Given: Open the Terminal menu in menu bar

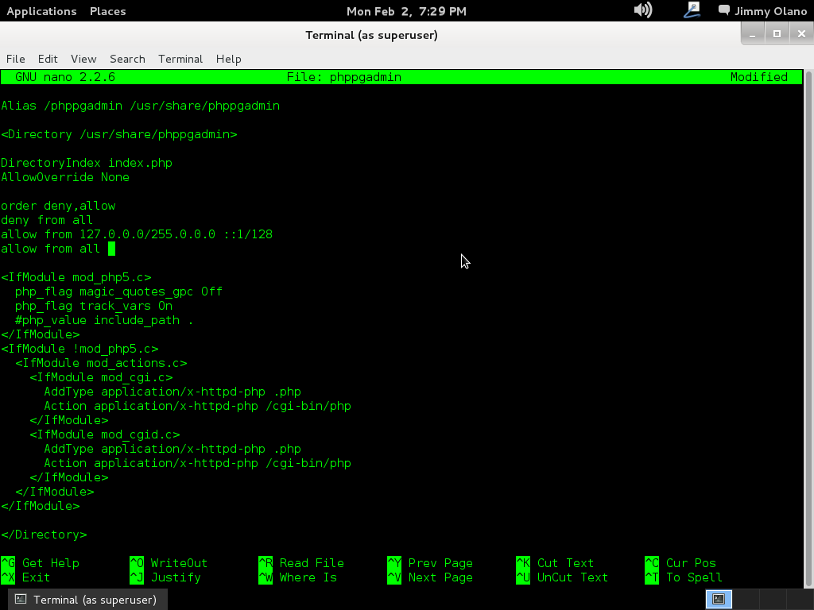Looking at the screenshot, I should [x=180, y=59].
